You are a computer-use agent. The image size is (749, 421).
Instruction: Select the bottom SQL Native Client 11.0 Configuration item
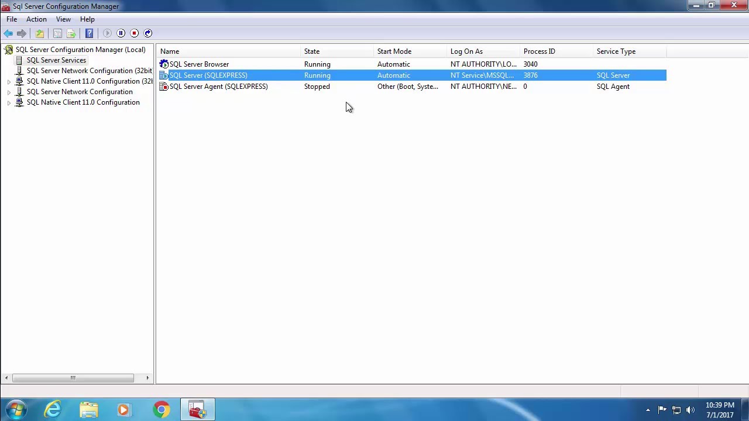coord(83,102)
